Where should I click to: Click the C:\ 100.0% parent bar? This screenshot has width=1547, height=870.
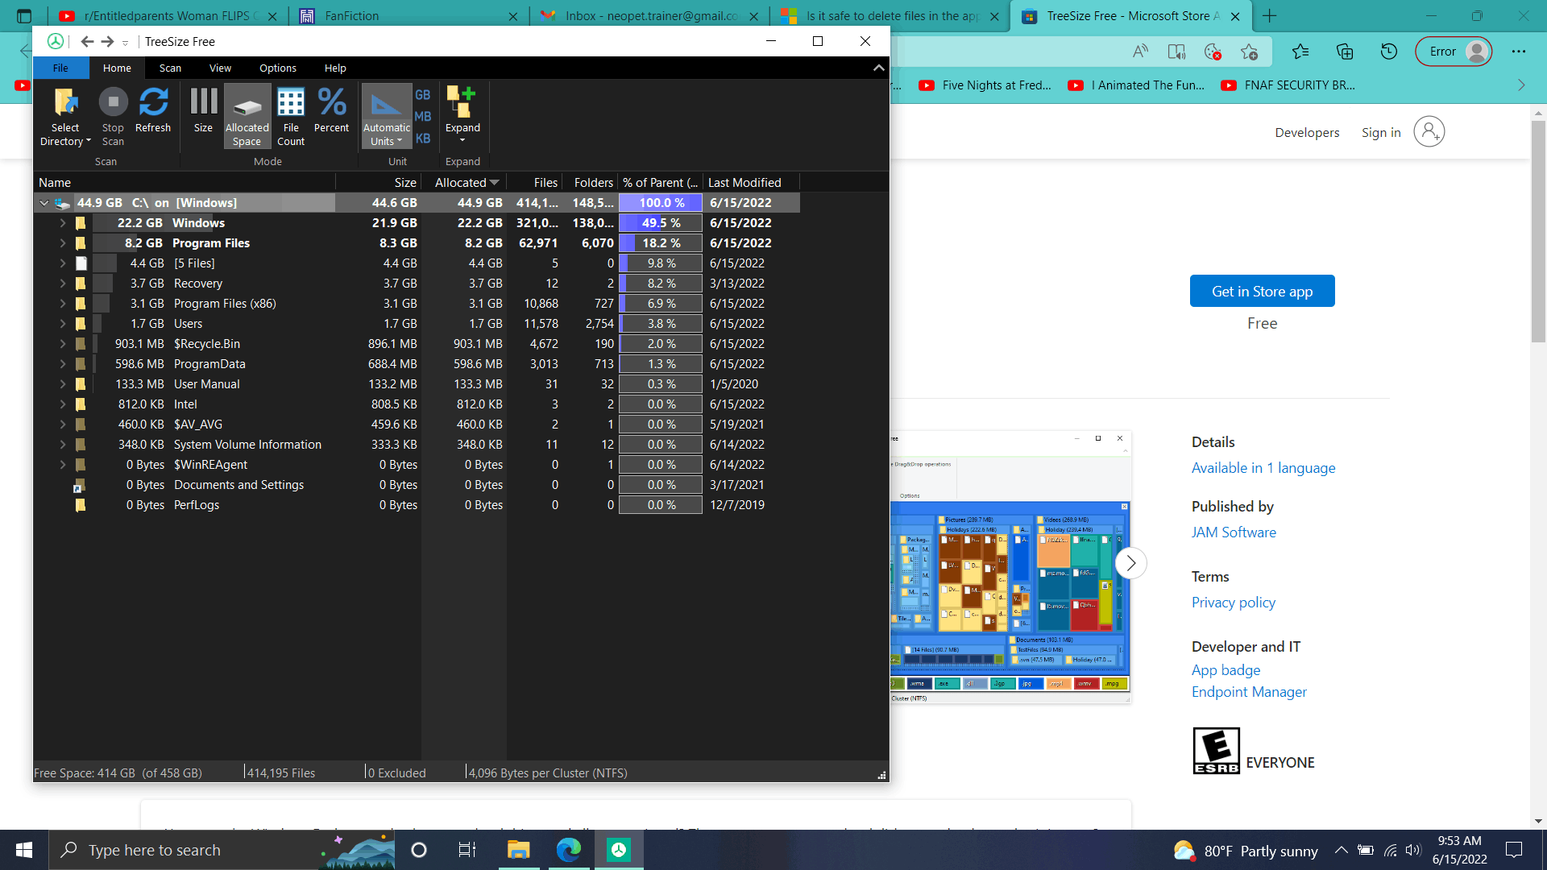coord(661,203)
